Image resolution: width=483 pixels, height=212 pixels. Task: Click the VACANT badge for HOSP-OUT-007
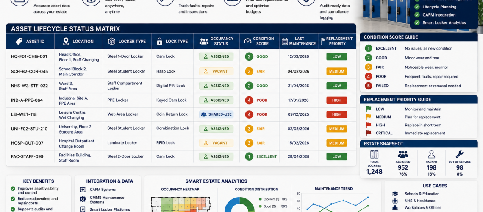(216, 143)
